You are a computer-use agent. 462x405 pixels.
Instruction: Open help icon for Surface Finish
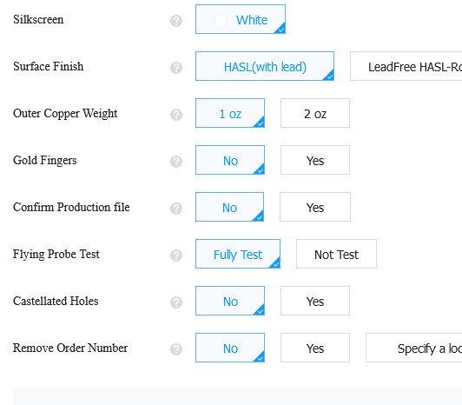point(176,68)
